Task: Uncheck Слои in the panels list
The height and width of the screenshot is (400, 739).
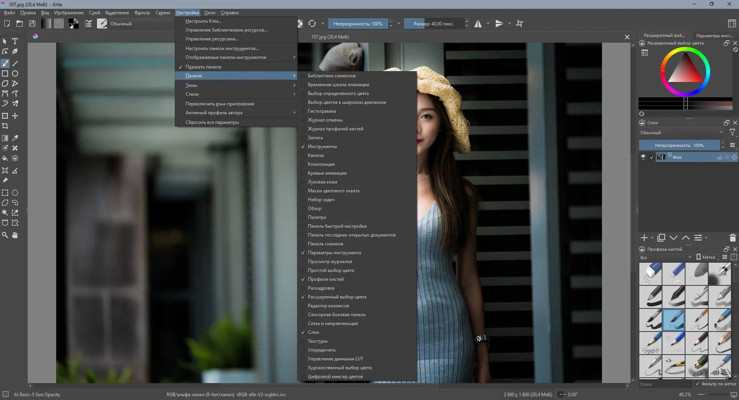Action: tap(313, 332)
